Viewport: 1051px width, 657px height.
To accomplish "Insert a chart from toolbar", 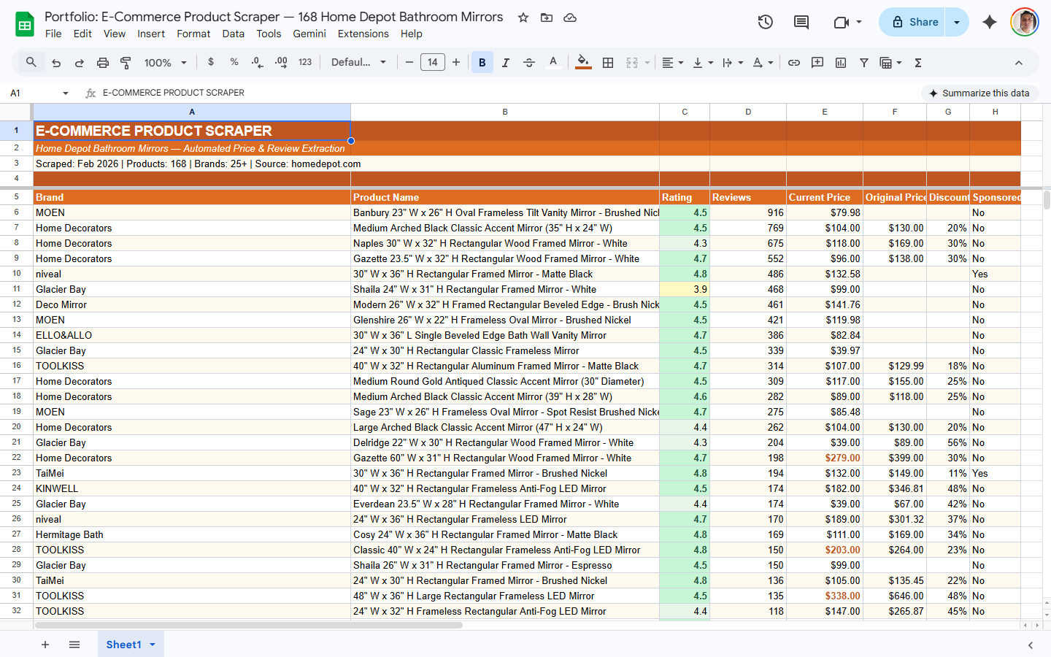I will pos(841,63).
